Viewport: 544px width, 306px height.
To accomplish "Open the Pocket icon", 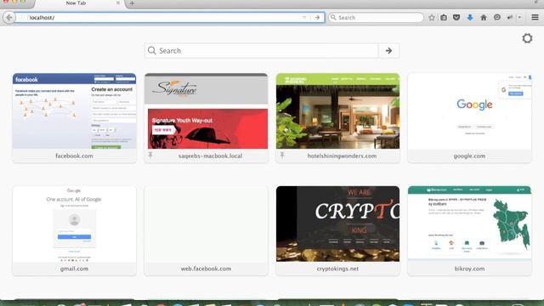I will pos(456,17).
